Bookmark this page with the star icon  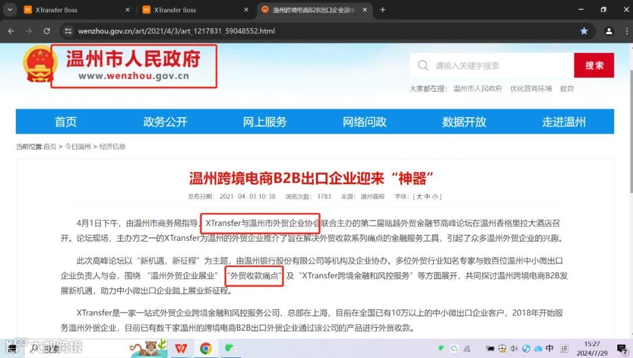pos(584,31)
